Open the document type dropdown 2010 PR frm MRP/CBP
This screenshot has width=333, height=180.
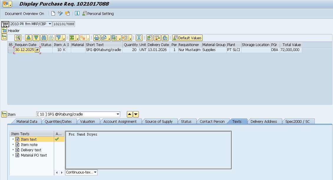50,24
